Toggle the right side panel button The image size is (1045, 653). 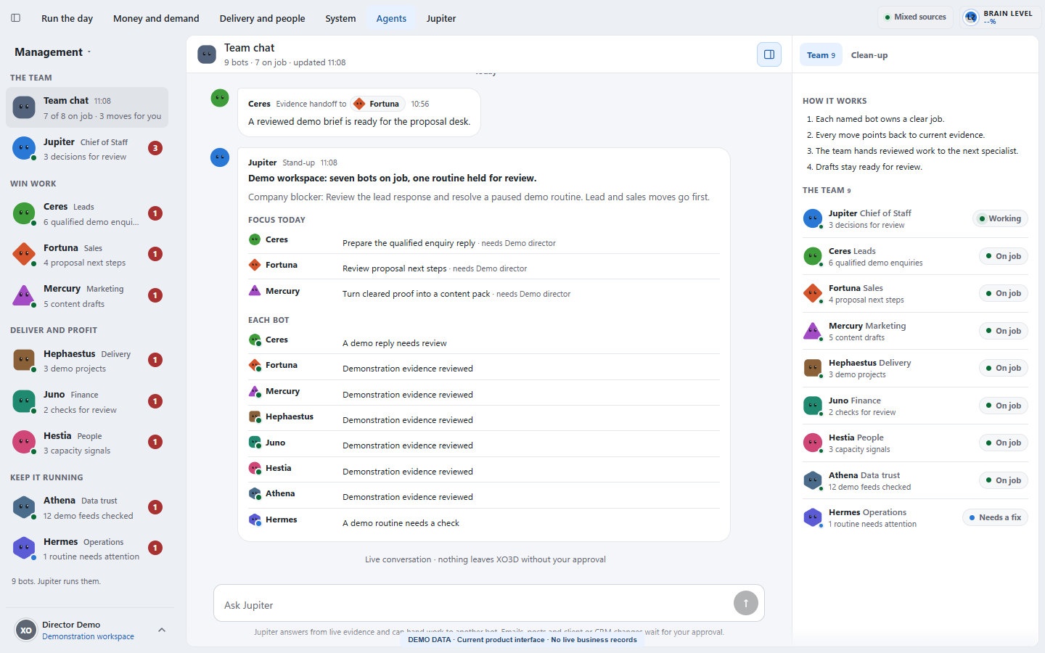click(769, 54)
